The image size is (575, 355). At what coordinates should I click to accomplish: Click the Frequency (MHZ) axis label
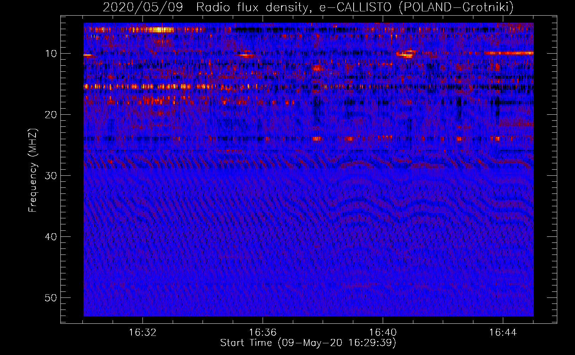pos(33,170)
